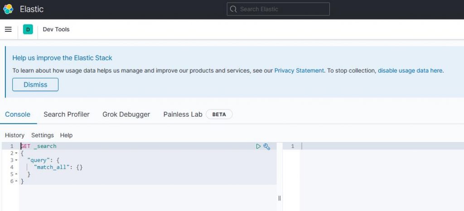Open the wrench request options menu

click(266, 147)
